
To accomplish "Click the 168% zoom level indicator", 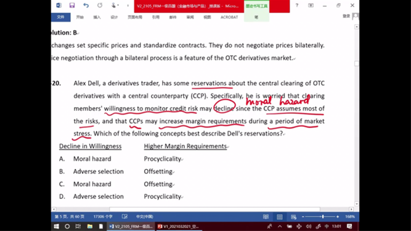I will point(350,217).
